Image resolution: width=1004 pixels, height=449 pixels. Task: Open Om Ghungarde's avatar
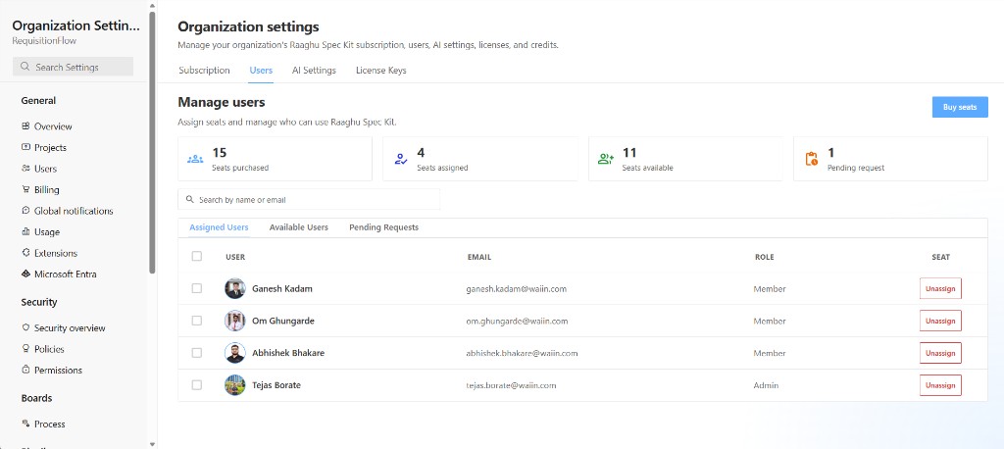(235, 321)
